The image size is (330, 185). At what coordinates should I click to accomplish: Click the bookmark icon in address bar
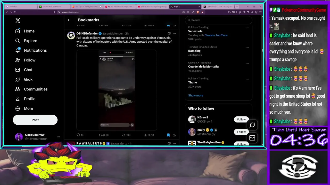point(54,12)
